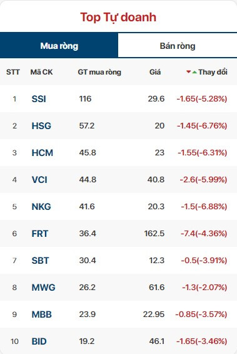
Task: Open the VCI stock ticker link
Action: coord(39,180)
